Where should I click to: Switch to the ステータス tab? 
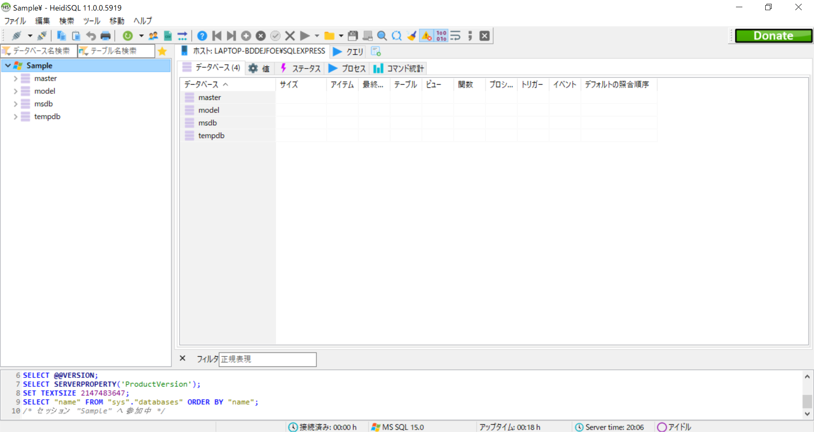[300, 68]
